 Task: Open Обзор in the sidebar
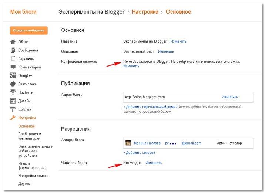[x=23, y=42]
